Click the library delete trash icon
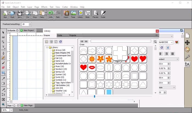Image resolution: width=192 pixels, height=113 pixels. (x=52, y=42)
